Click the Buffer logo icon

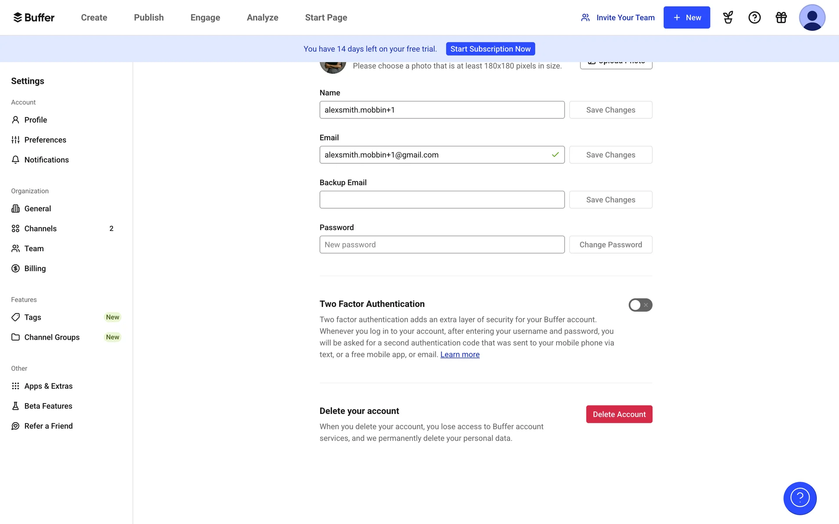(18, 17)
